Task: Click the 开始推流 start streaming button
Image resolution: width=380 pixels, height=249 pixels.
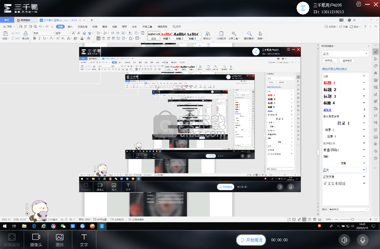Action: (251, 240)
